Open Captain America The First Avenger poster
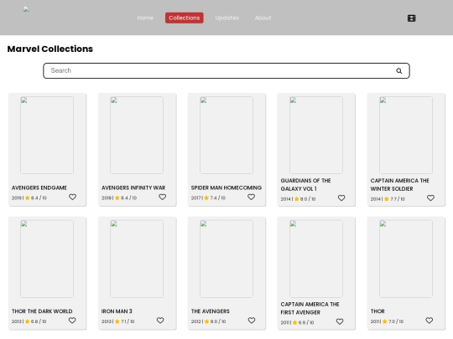 click(x=316, y=259)
